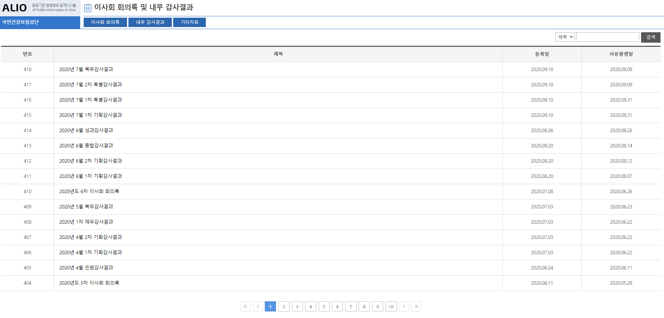The width and height of the screenshot is (664, 318).
Task: Open 2020년 4월 민원감사결과 entry
Action: click(86, 268)
